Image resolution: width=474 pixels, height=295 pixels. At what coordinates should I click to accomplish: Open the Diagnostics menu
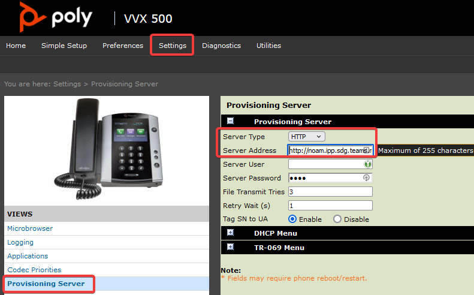tap(222, 46)
